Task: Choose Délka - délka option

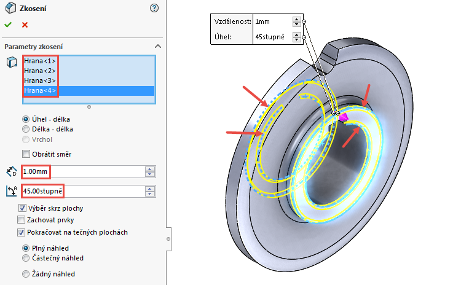Action: pos(26,129)
